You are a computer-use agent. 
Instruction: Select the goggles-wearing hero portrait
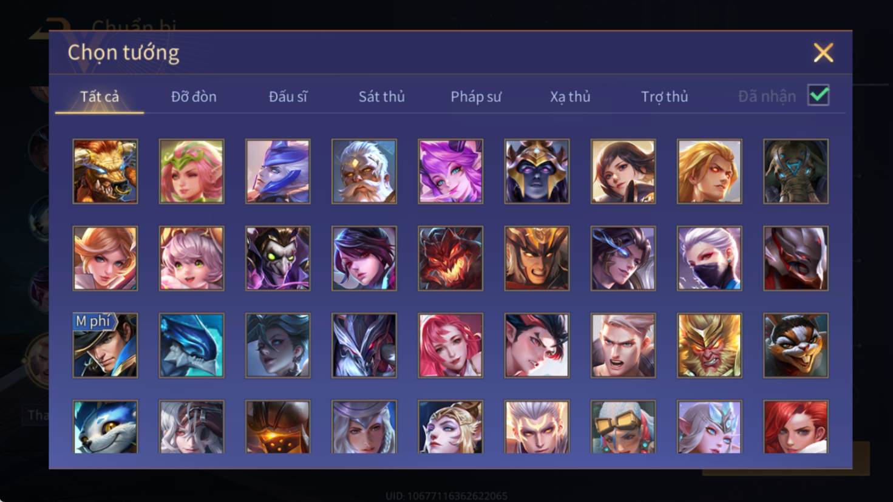coord(623,427)
